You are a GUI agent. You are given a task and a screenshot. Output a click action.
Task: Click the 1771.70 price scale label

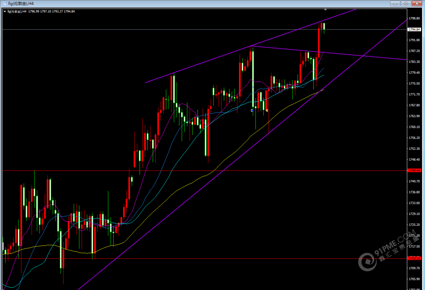point(414,94)
